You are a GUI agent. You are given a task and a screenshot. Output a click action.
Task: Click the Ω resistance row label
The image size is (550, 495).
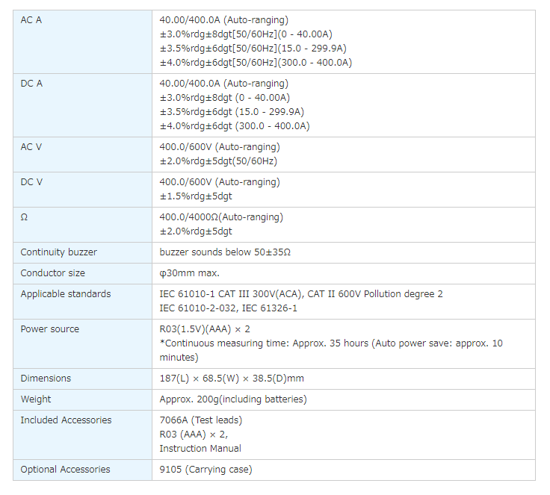coord(24,217)
